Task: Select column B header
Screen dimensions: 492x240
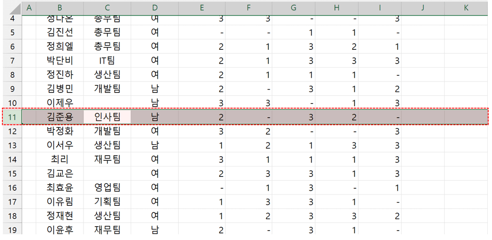Action: tap(60, 8)
